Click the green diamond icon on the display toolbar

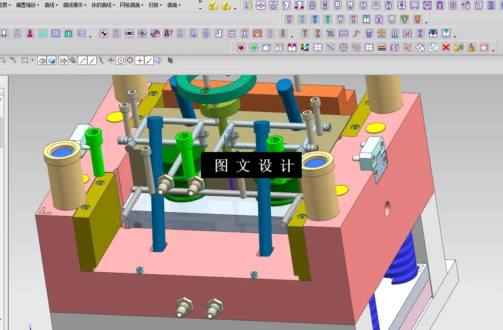[x=254, y=47]
